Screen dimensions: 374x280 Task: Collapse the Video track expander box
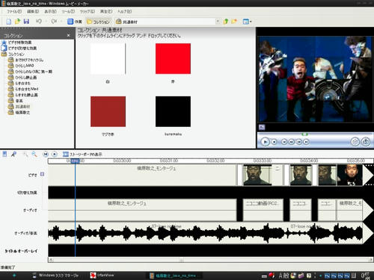click(42, 174)
